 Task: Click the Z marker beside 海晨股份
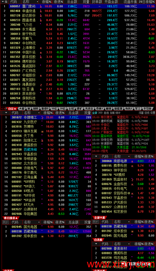(x=41, y=85)
